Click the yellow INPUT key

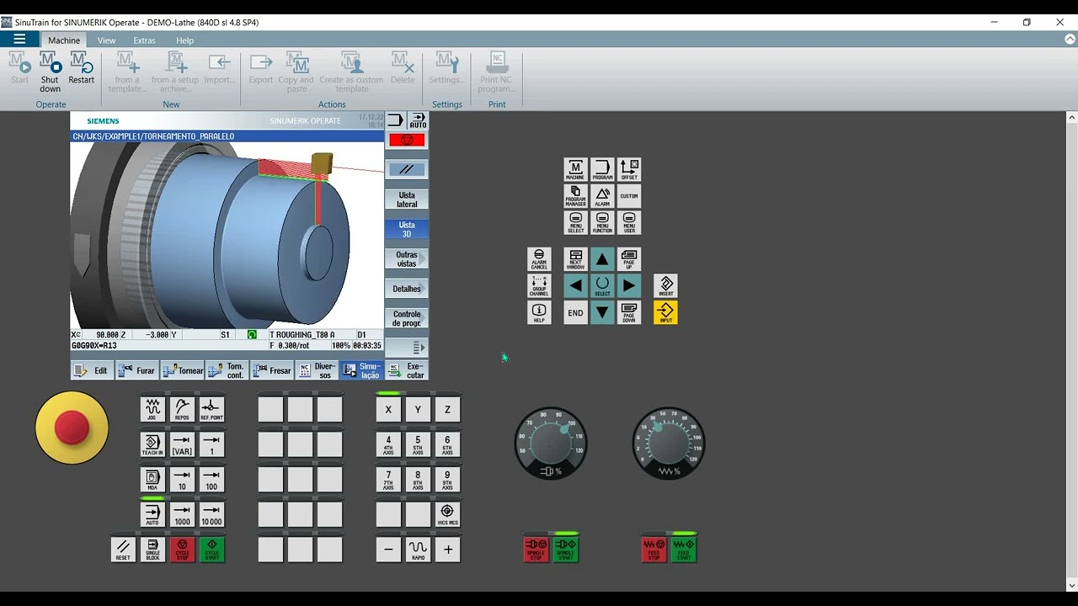point(665,313)
